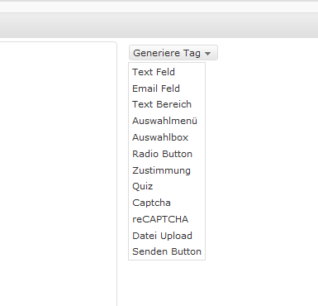This screenshot has height=306, width=318.
Task: Click the gray header bar above the form
Action: pos(159,26)
